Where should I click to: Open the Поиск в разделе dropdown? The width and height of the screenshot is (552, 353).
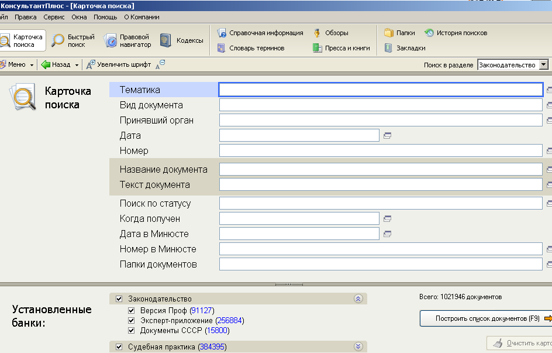point(544,65)
